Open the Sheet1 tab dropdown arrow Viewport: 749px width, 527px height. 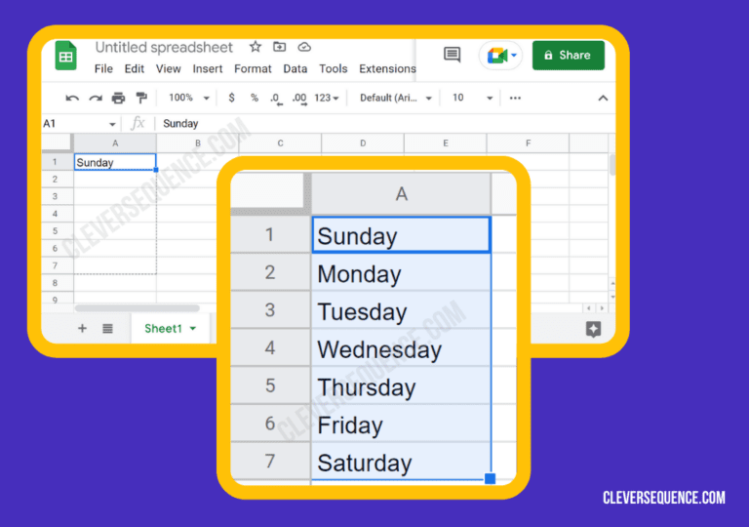193,329
